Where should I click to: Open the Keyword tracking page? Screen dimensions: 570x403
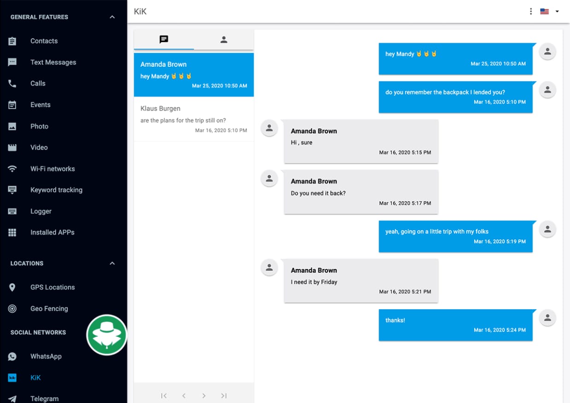tap(56, 190)
